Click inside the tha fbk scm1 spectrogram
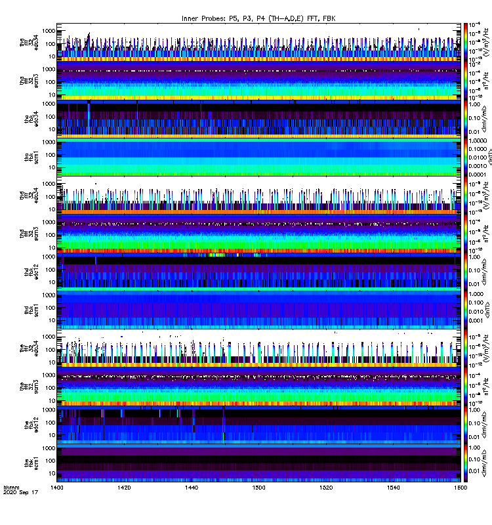 tap(258, 157)
